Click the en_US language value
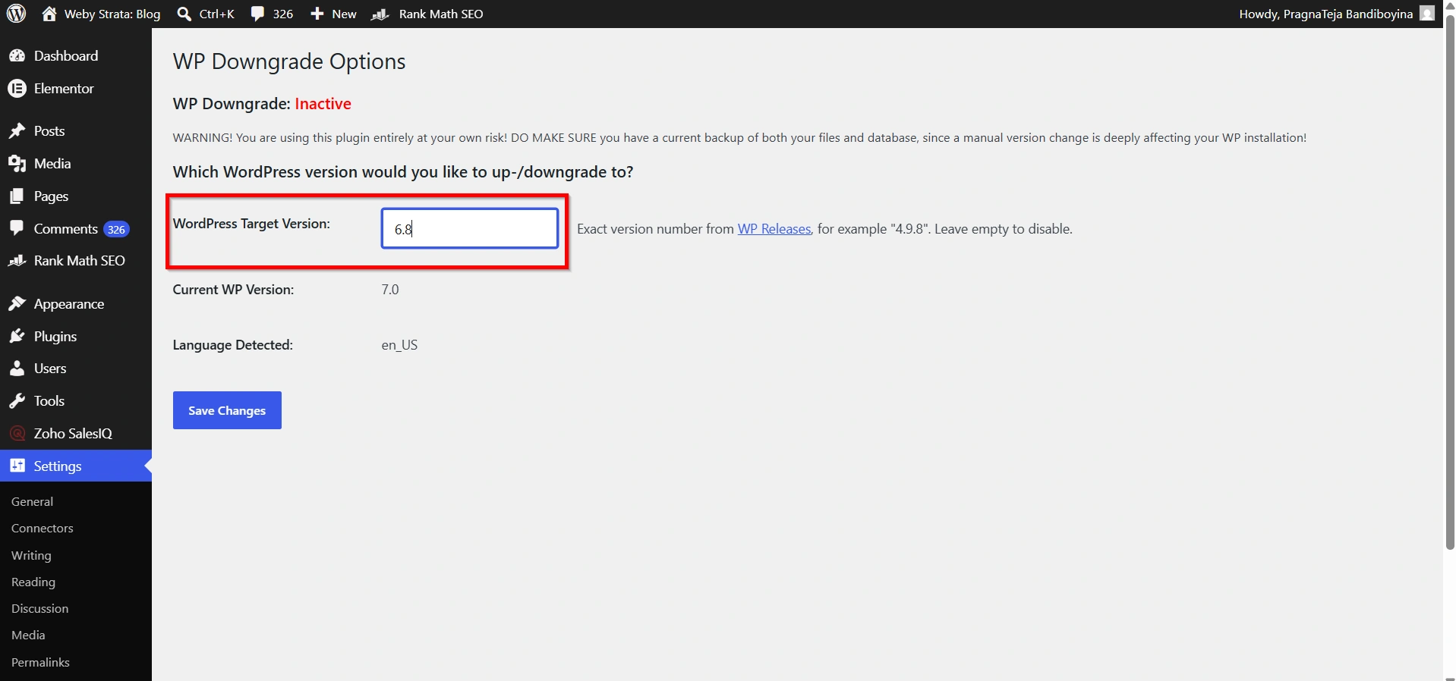The image size is (1456, 681). (x=399, y=345)
